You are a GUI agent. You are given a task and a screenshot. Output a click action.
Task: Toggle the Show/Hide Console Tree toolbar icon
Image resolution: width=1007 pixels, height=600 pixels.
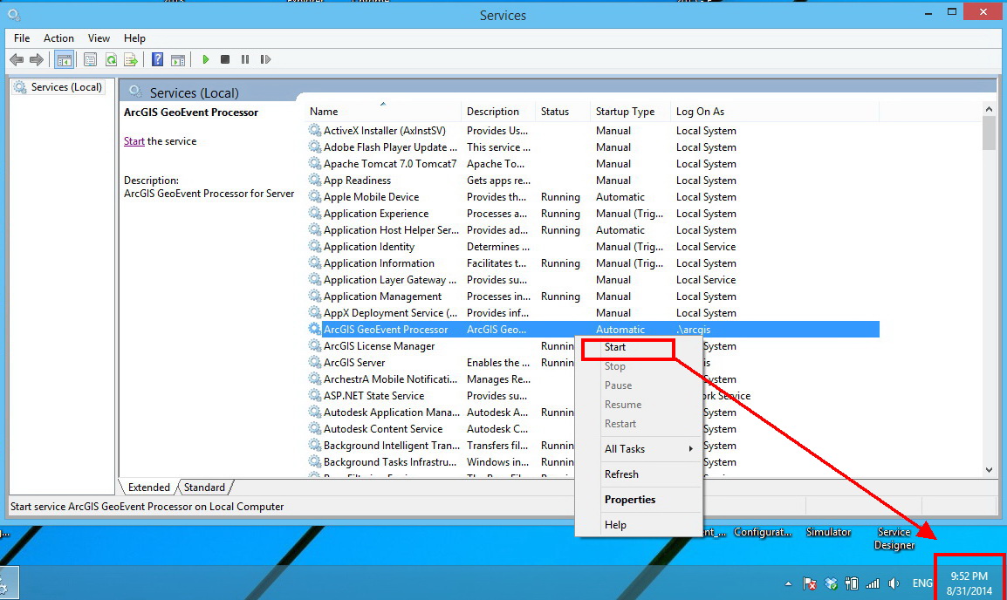point(65,59)
